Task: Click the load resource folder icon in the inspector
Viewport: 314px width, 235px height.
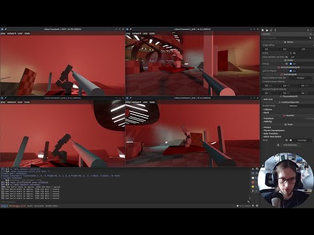Action: click(267, 30)
